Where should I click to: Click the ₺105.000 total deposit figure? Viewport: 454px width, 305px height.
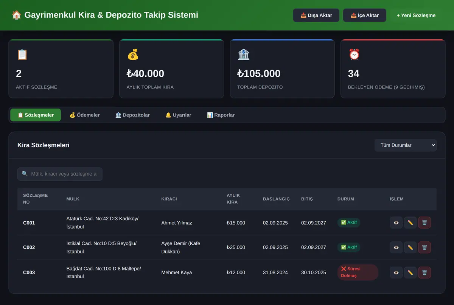coord(259,73)
